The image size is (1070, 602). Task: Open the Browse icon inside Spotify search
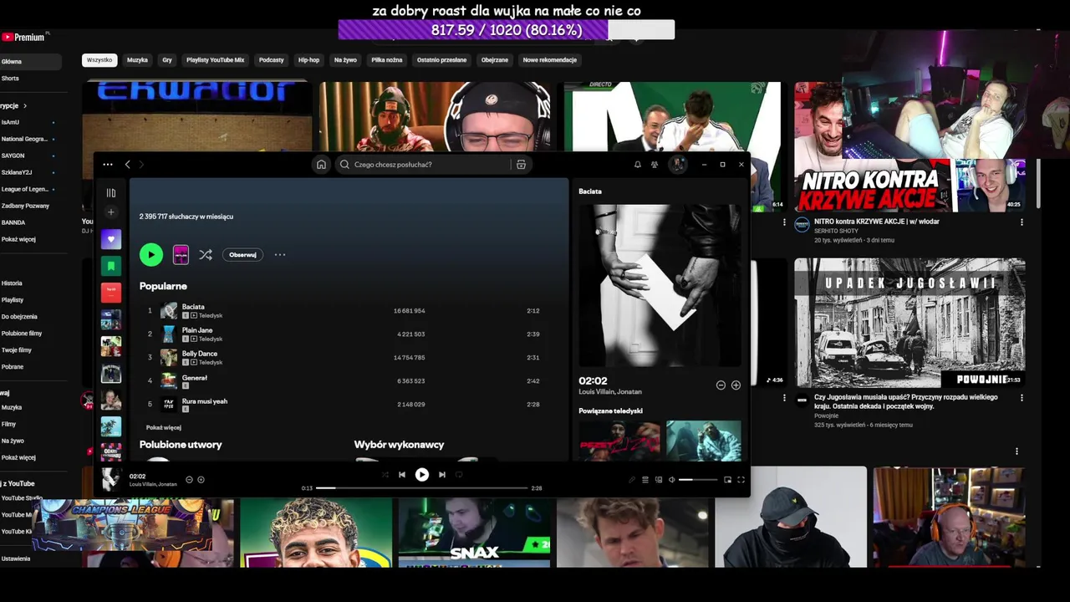tap(521, 165)
